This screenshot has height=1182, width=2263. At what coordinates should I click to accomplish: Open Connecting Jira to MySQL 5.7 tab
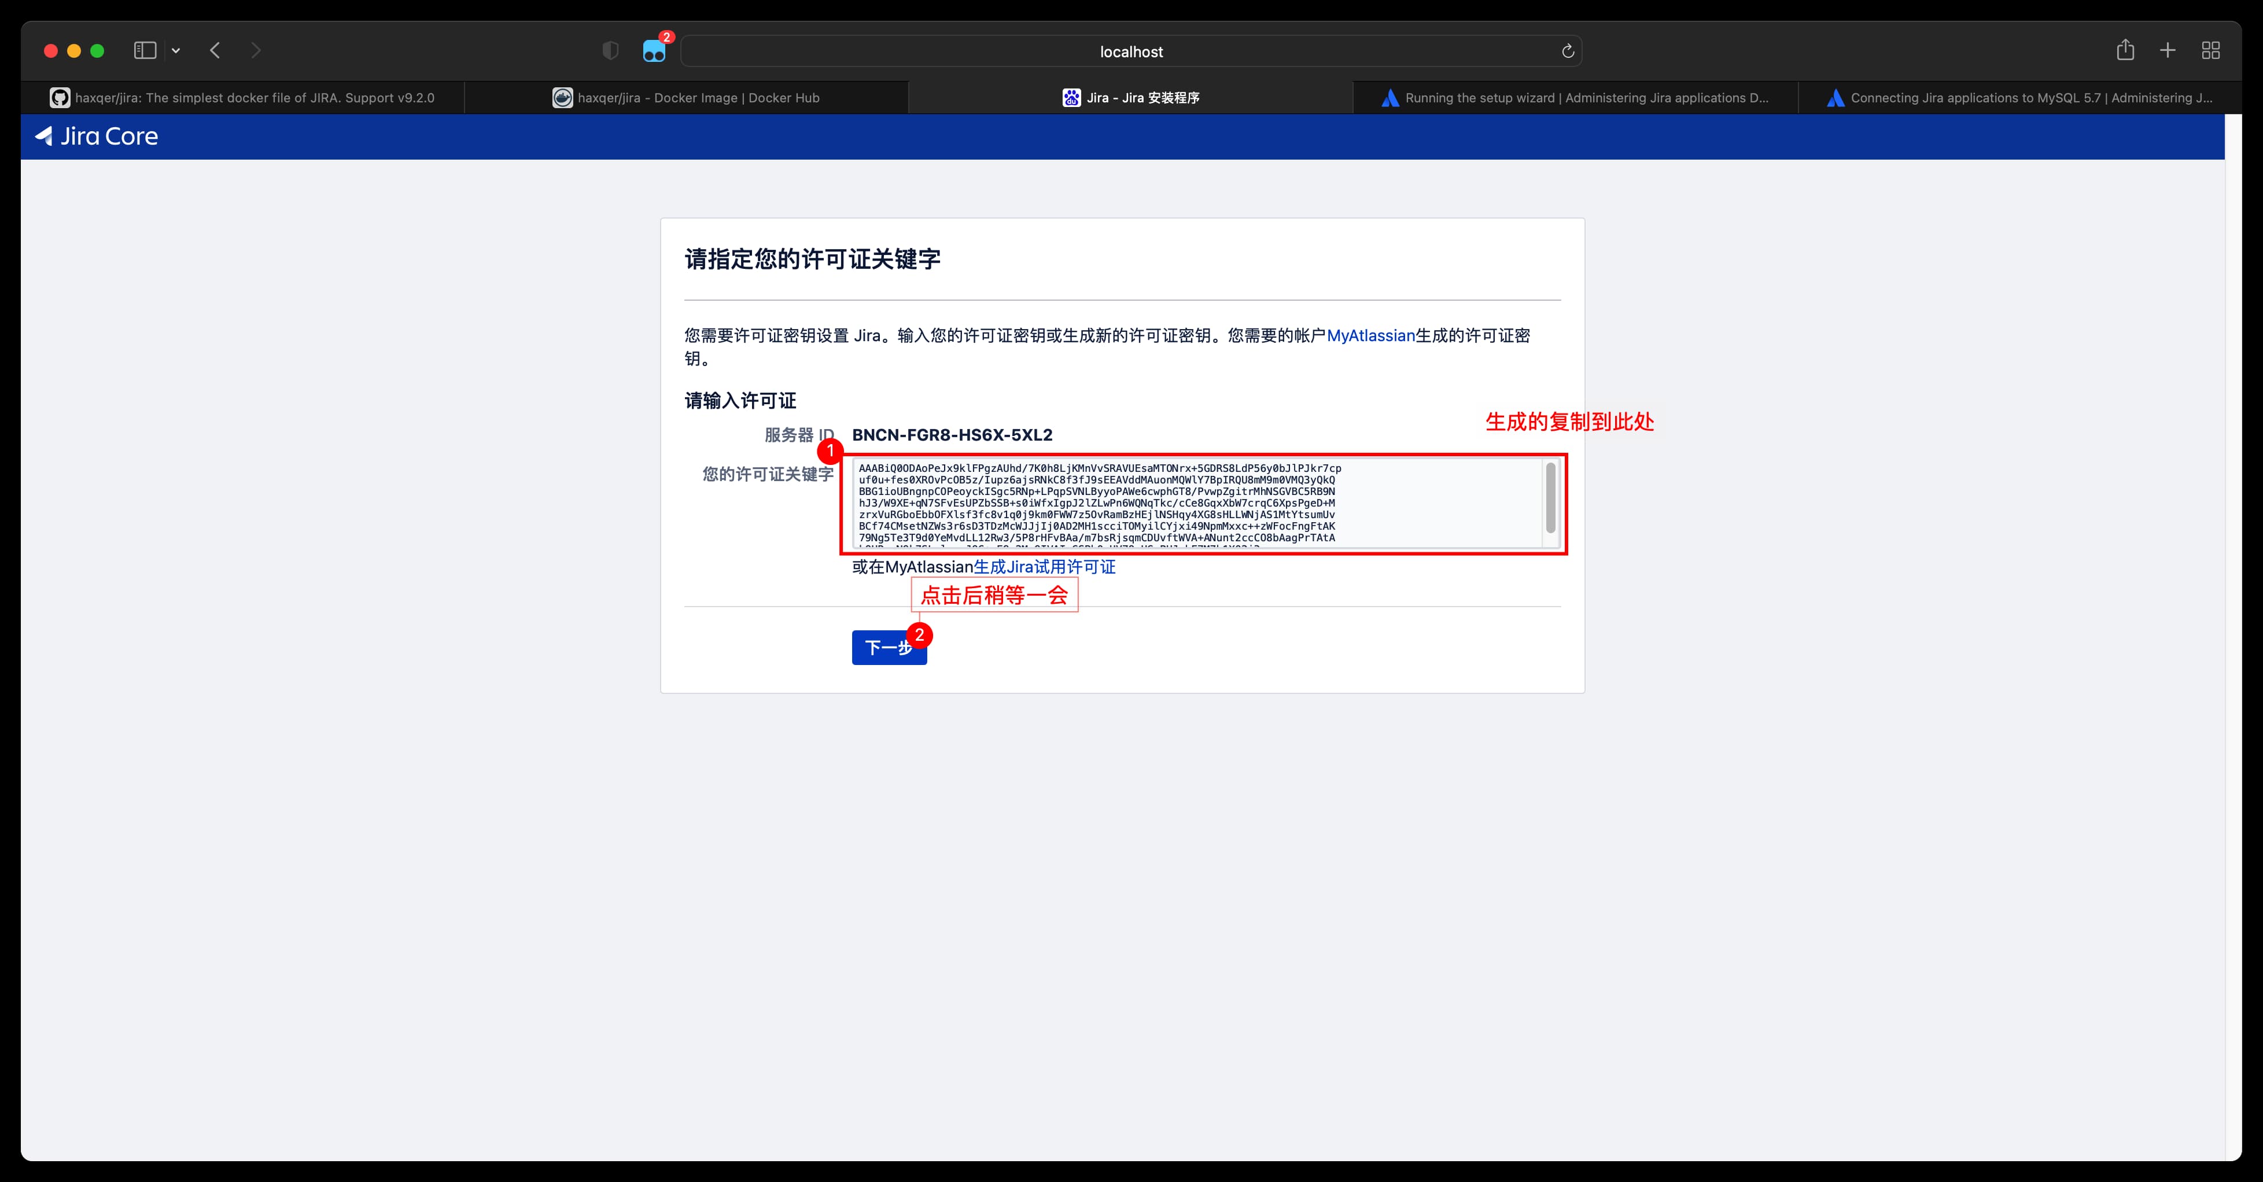tap(2019, 98)
